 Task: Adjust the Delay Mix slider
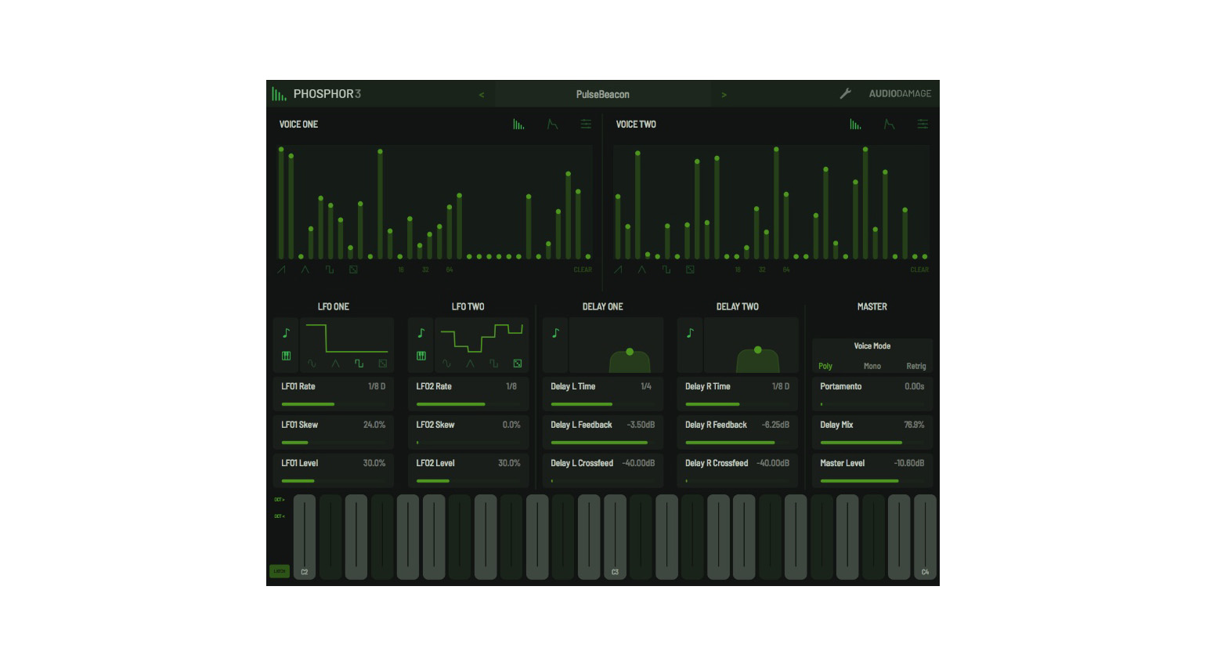pos(872,443)
